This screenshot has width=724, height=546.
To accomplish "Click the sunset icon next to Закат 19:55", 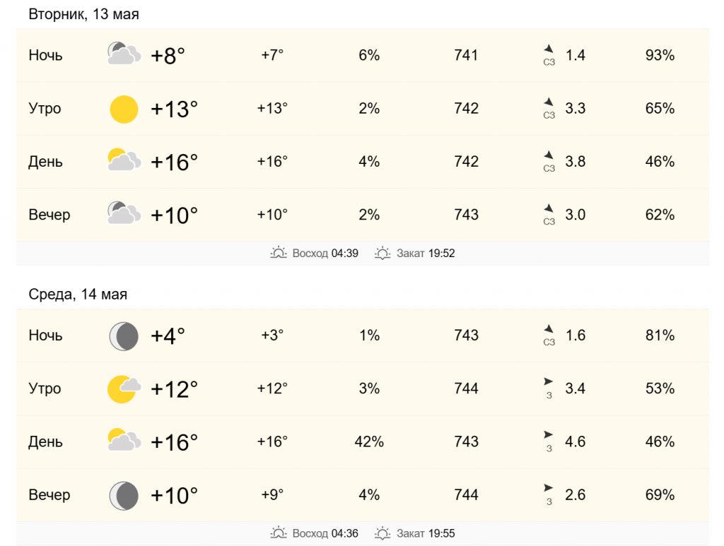I will click(383, 533).
